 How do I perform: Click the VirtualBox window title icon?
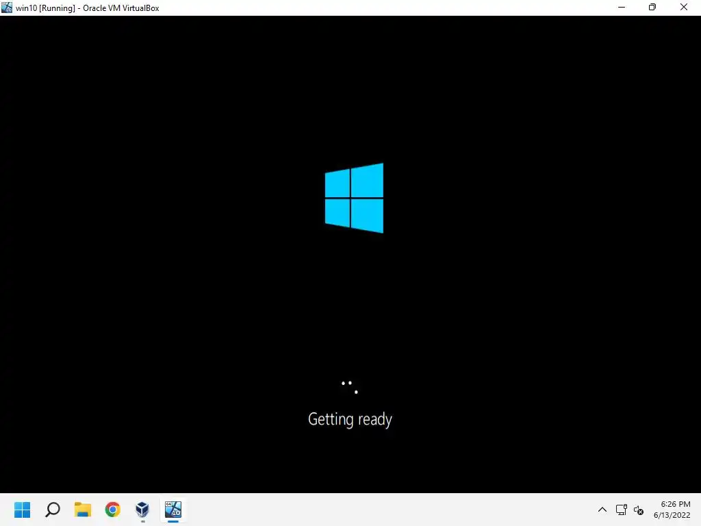coord(7,7)
